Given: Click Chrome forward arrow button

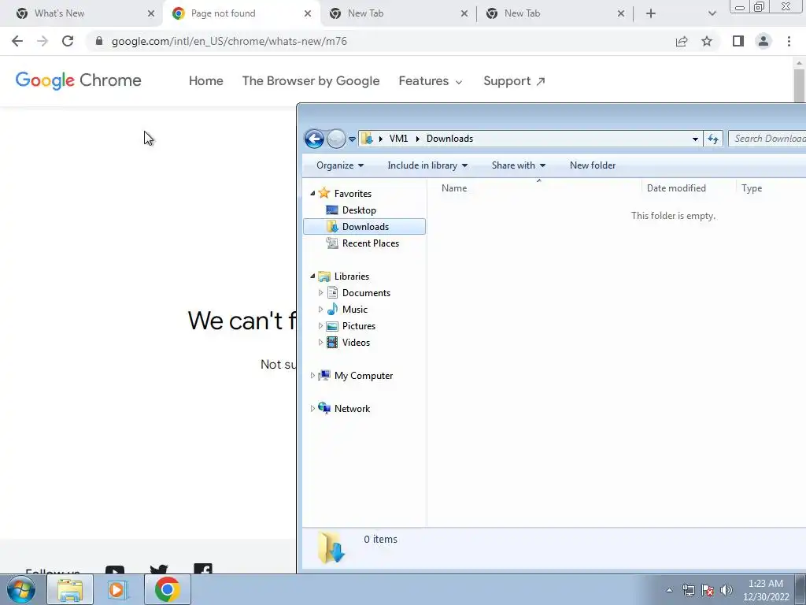Looking at the screenshot, I should (43, 41).
